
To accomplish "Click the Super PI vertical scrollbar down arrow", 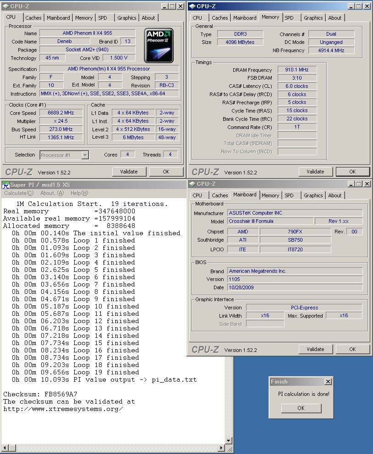I will coord(228,441).
